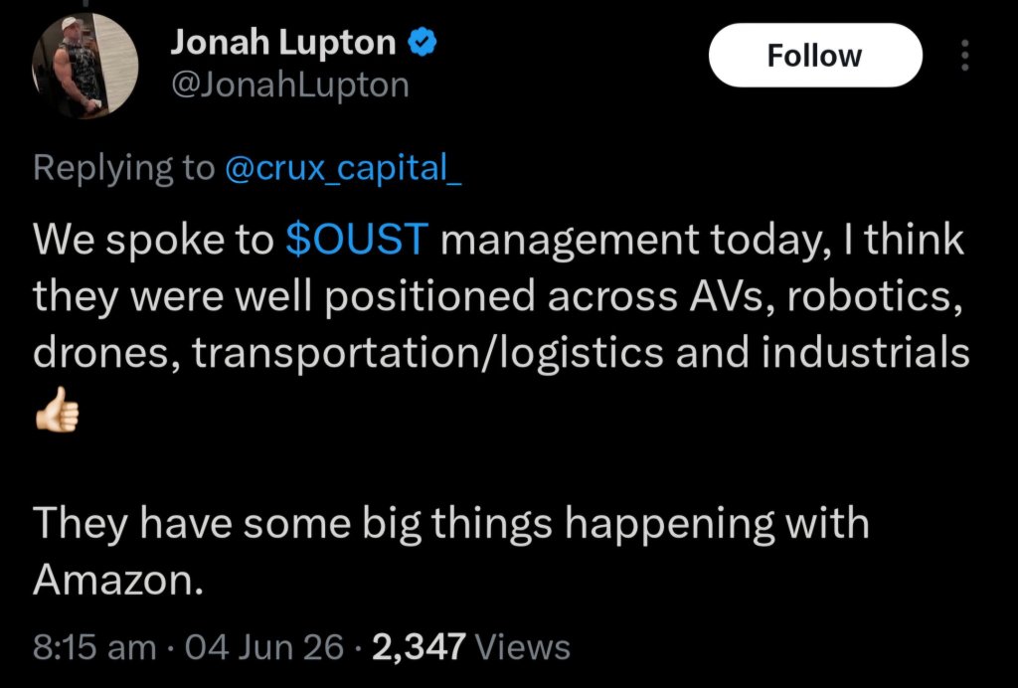Click the 'transportation/logistics' text in the tweet
The width and height of the screenshot is (1018, 688).
click(x=427, y=353)
